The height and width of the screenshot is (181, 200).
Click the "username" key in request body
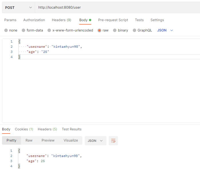click(37, 47)
